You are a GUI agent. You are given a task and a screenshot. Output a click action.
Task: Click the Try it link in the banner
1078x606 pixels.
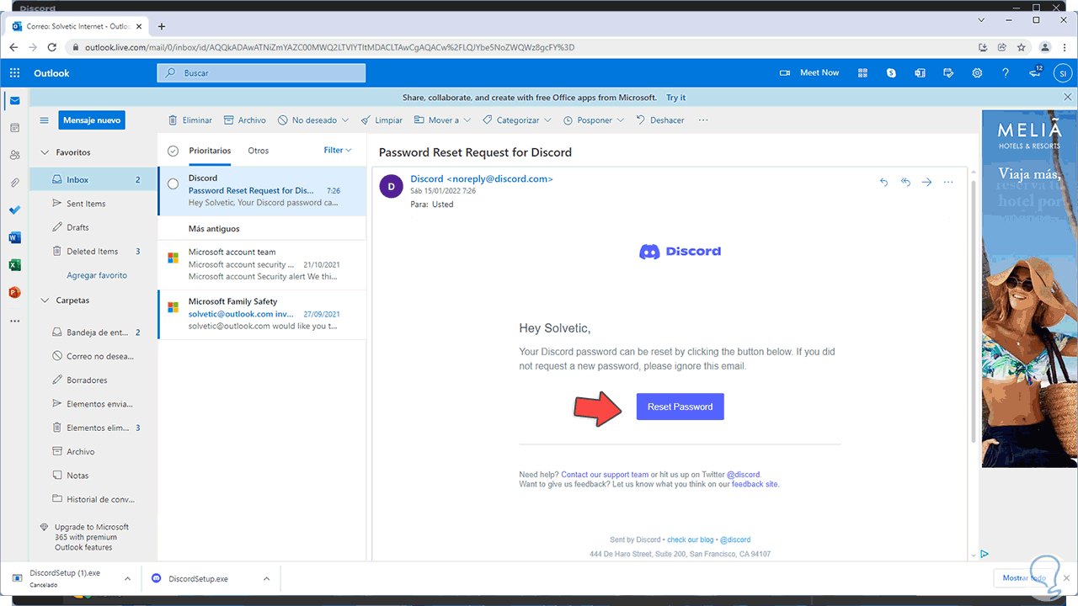click(675, 98)
